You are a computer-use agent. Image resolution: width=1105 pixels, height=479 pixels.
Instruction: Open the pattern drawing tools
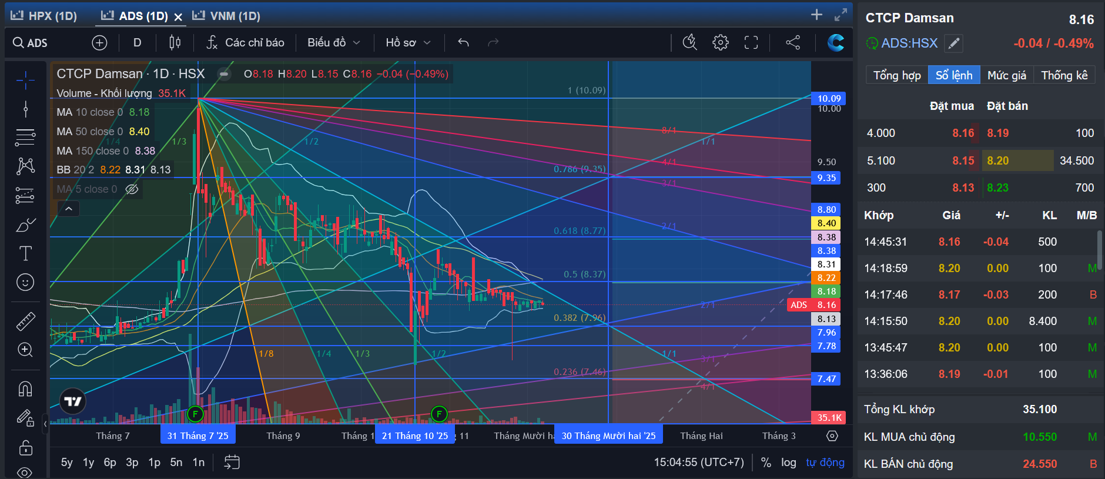(x=25, y=166)
